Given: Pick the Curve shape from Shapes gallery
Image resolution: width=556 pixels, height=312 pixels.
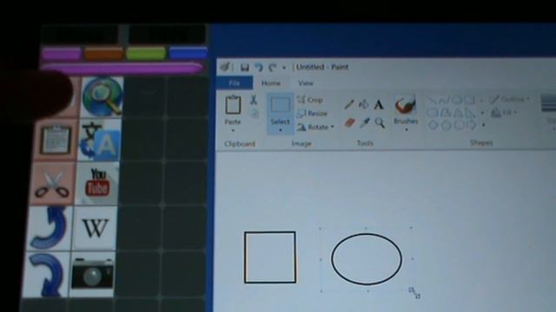Looking at the screenshot, I should pyautogui.click(x=444, y=101).
